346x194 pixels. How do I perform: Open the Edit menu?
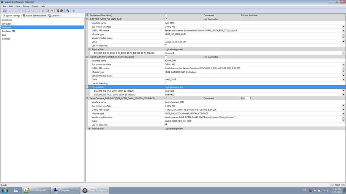pyautogui.click(x=11, y=6)
